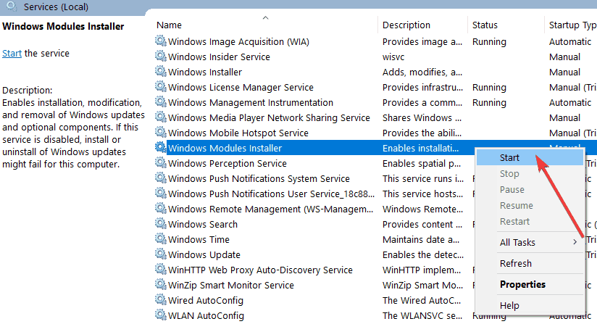Select Windows Push Notifications User Service_18c88 name
Screen dimensions: 597x324
[271, 194]
